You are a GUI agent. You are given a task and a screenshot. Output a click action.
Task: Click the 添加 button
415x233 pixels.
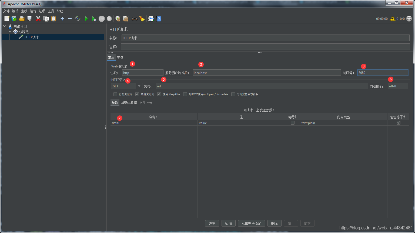229,224
